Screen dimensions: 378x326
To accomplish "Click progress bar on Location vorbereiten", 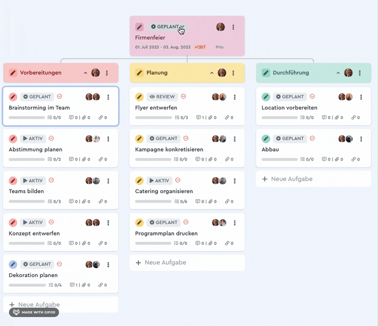I will coord(280,117).
